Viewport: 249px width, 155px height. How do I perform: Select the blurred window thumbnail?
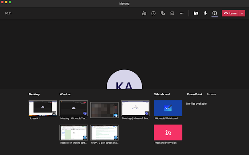click(x=104, y=110)
